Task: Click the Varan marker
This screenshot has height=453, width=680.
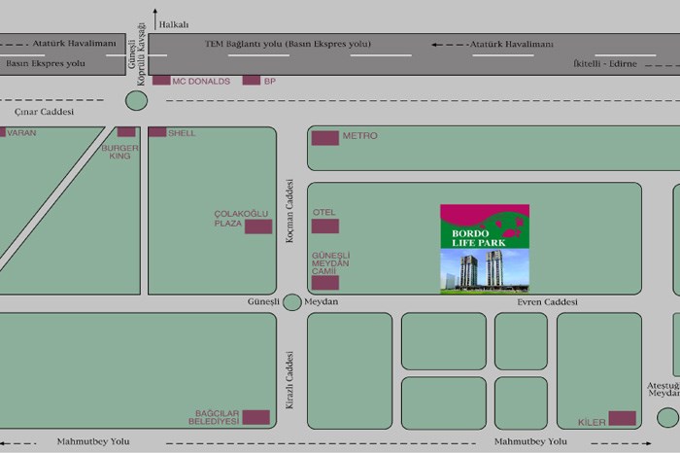Action: (3, 132)
